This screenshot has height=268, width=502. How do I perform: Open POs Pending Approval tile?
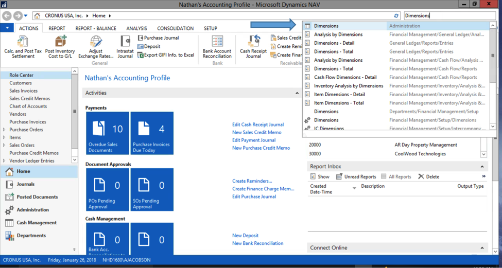coord(108,190)
